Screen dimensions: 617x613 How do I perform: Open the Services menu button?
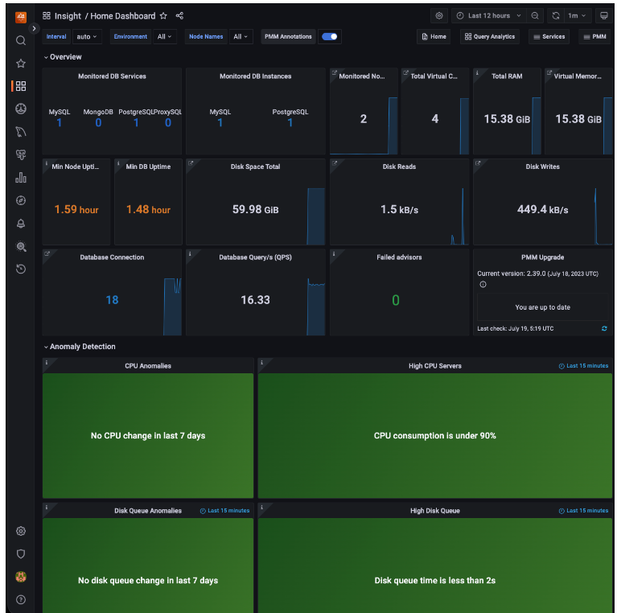point(549,36)
